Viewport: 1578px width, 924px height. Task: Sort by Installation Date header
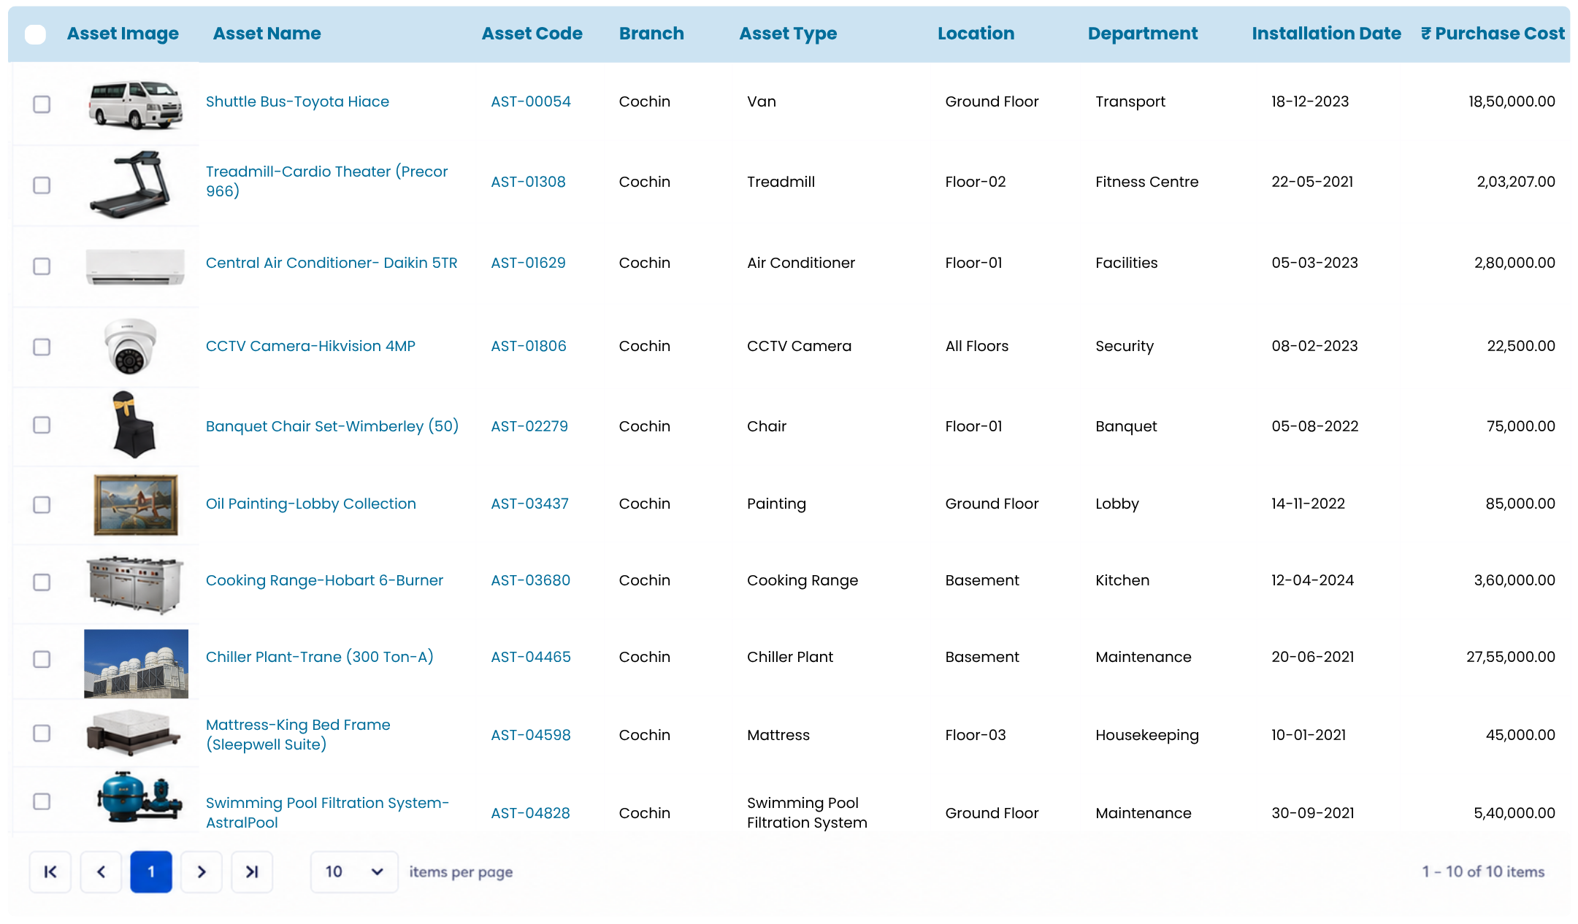tap(1326, 34)
